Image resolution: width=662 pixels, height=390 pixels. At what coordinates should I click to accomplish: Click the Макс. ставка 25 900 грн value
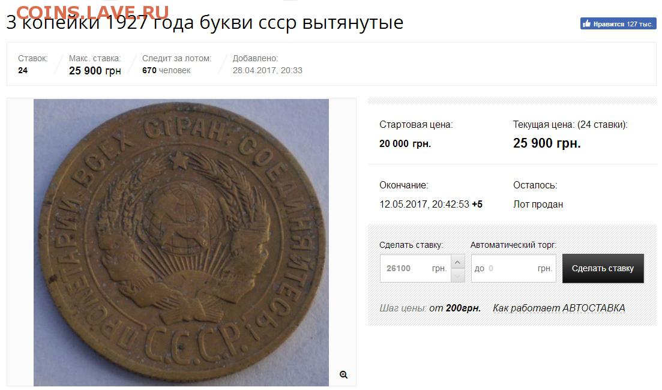click(95, 70)
